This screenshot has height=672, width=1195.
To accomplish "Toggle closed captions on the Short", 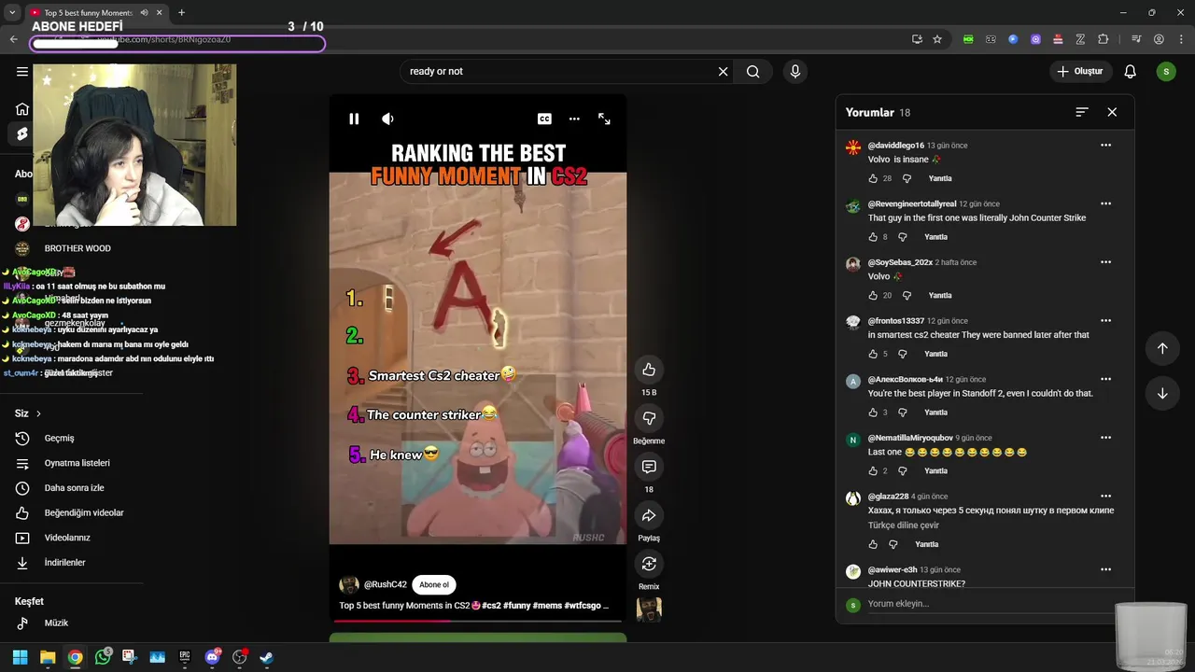I will pyautogui.click(x=544, y=119).
